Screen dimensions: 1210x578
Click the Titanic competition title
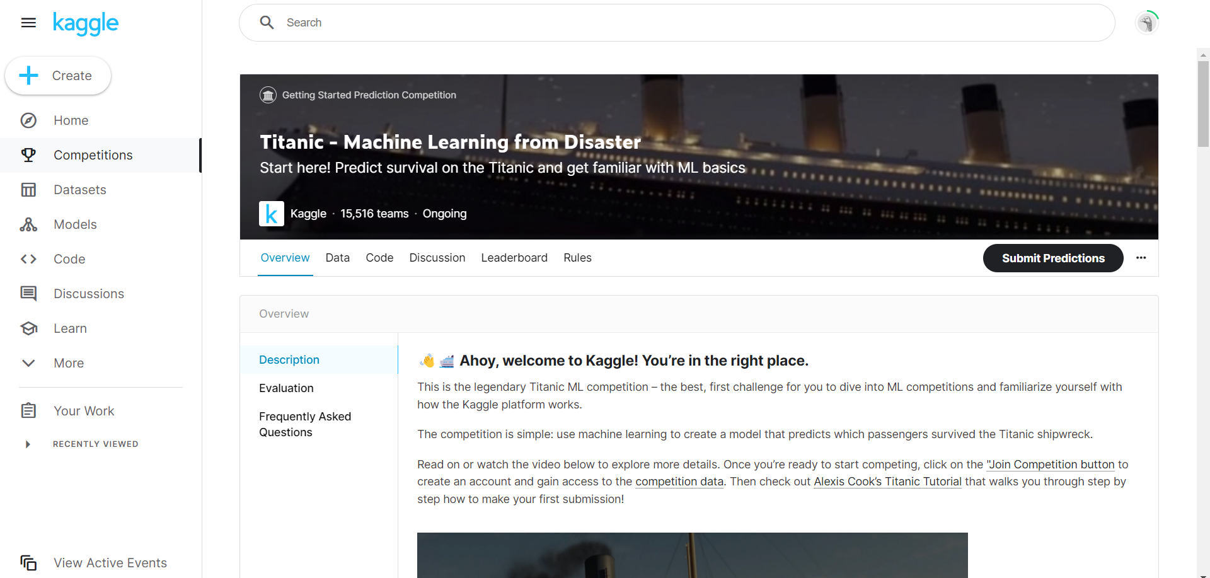click(x=451, y=142)
